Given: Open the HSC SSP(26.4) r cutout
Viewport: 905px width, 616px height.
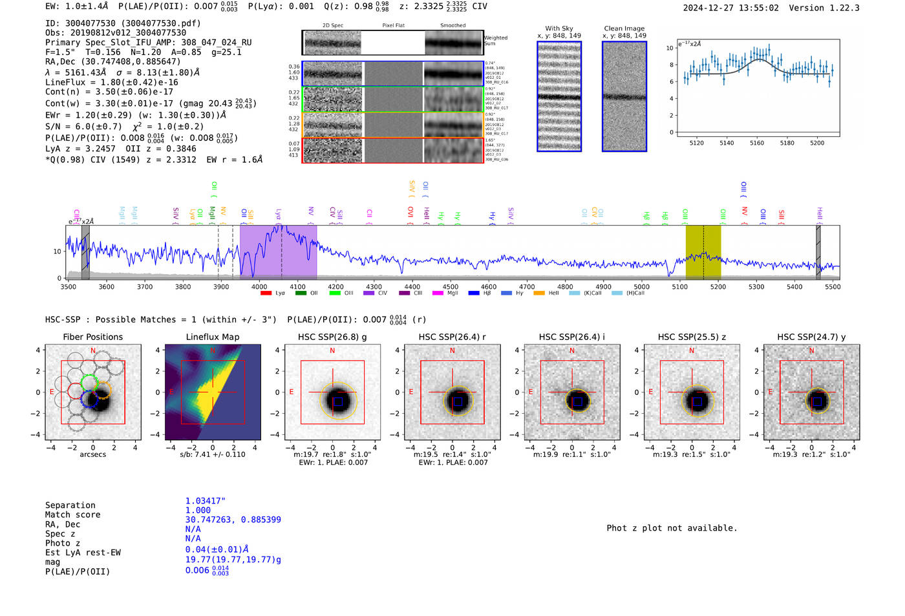Looking at the screenshot, I should 452,392.
